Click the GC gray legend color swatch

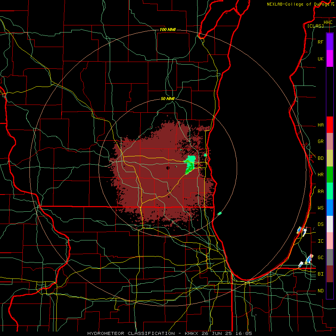pos(330,257)
